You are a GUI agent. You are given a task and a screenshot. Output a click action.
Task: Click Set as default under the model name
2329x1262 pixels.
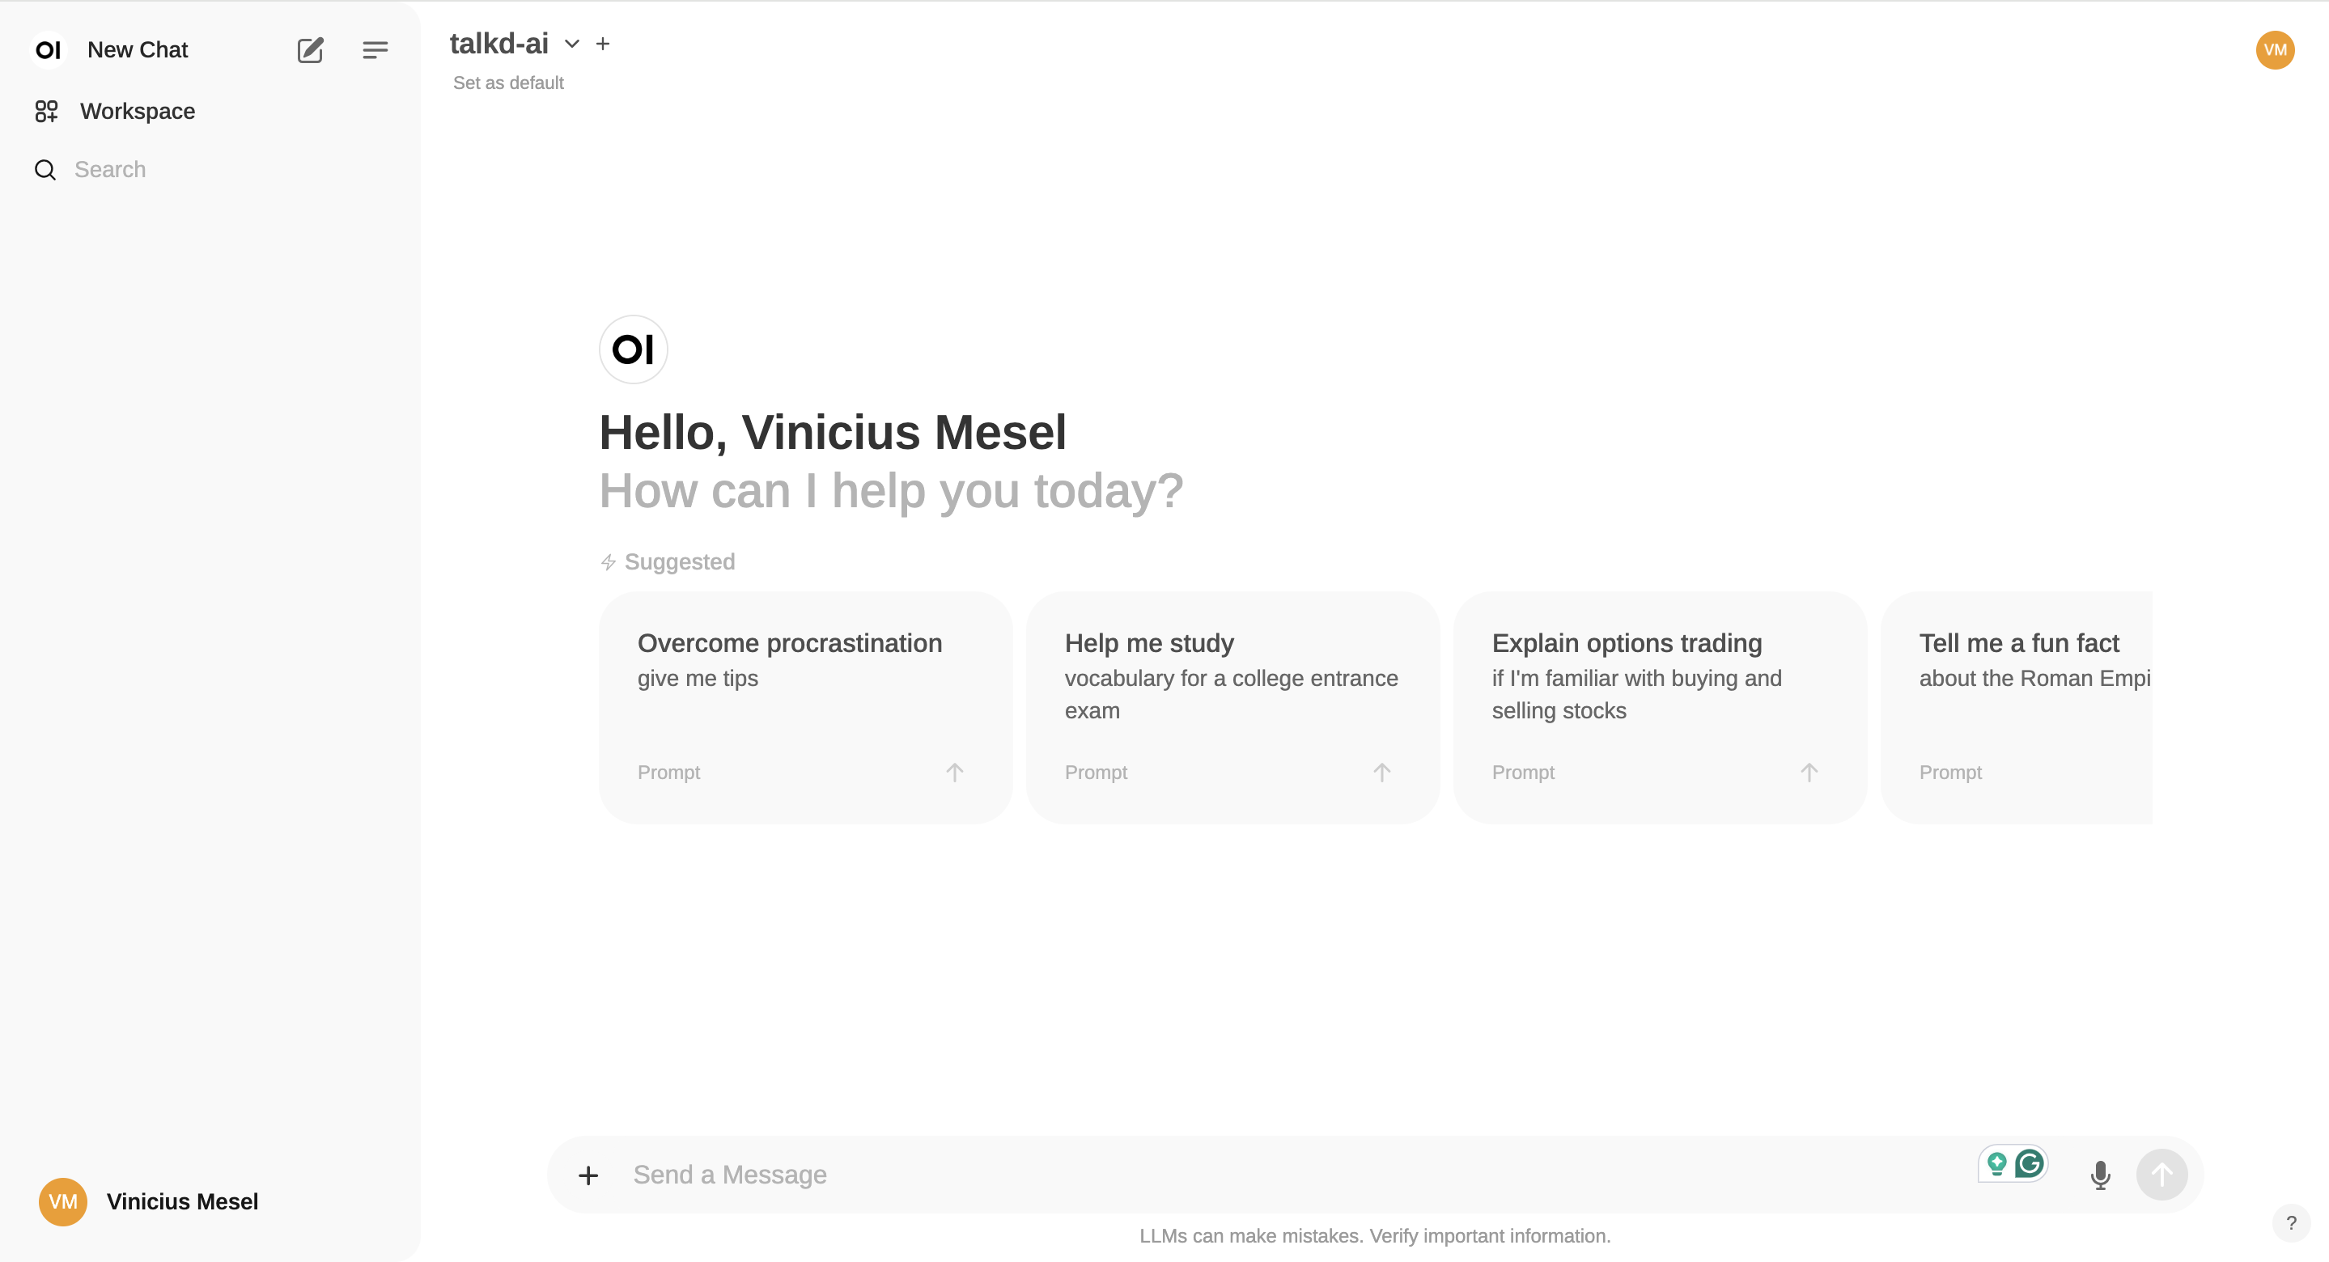[x=508, y=83]
